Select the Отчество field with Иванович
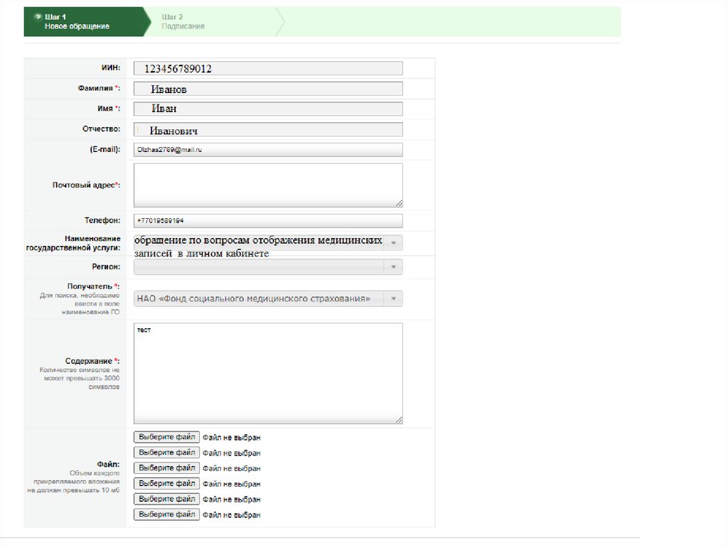 point(268,129)
